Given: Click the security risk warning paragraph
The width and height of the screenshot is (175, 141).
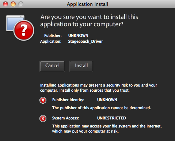Looking at the screenshot, I should coord(99,88).
